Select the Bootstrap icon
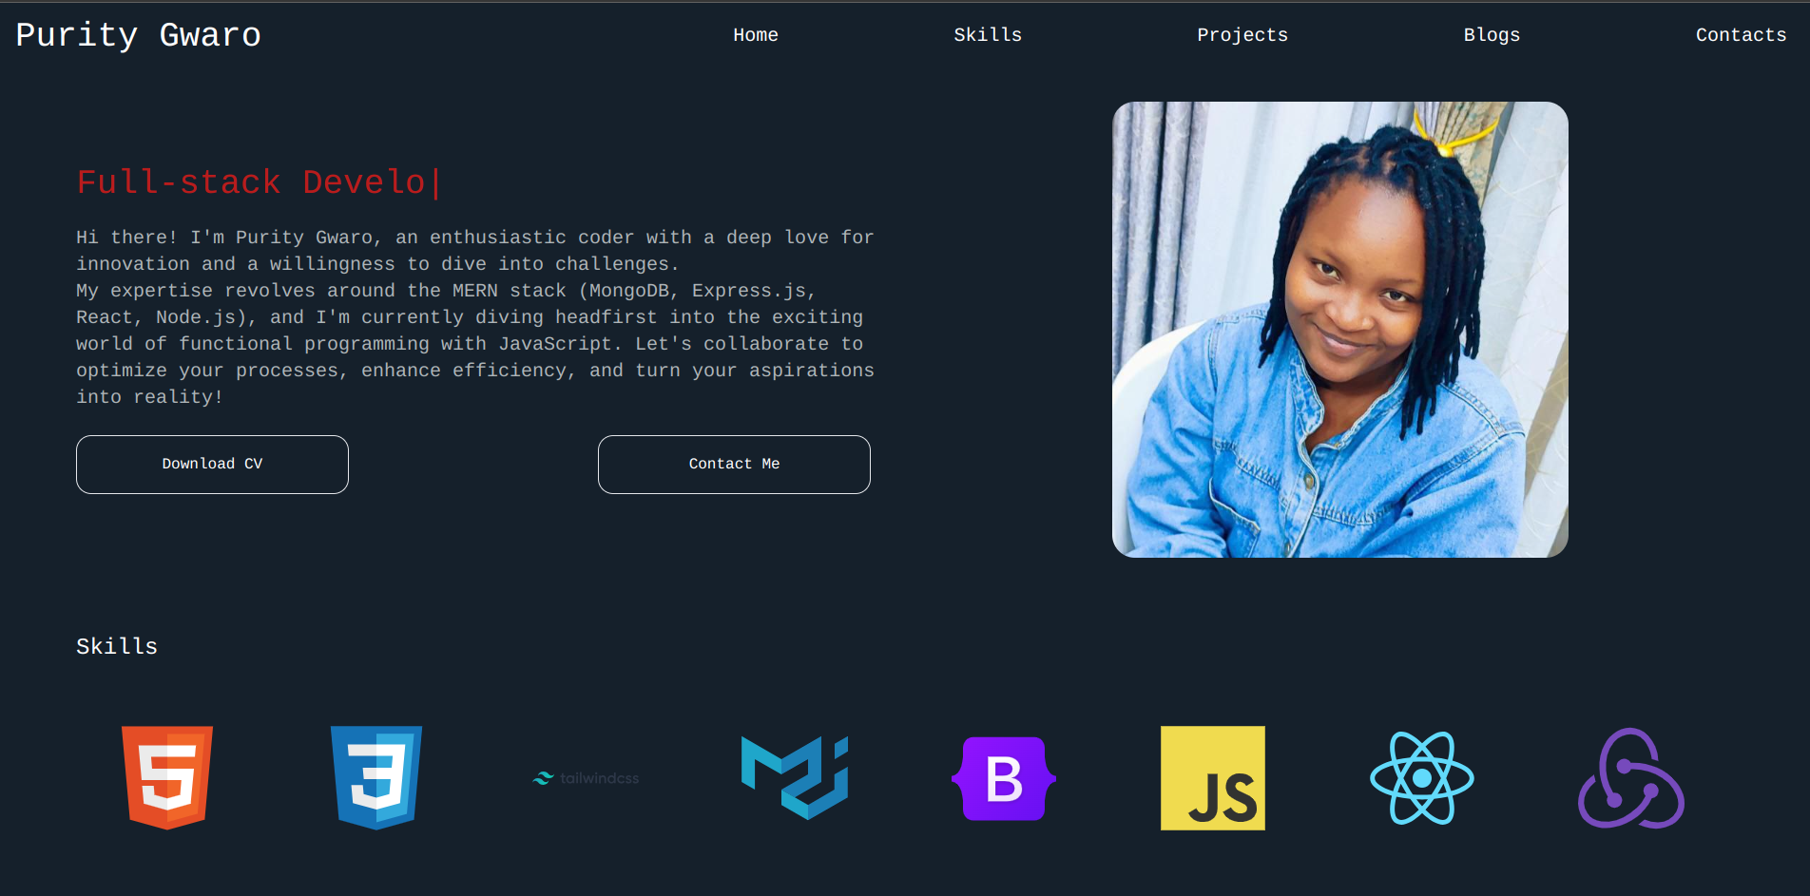Screen dimensions: 1810x896 coord(1003,777)
